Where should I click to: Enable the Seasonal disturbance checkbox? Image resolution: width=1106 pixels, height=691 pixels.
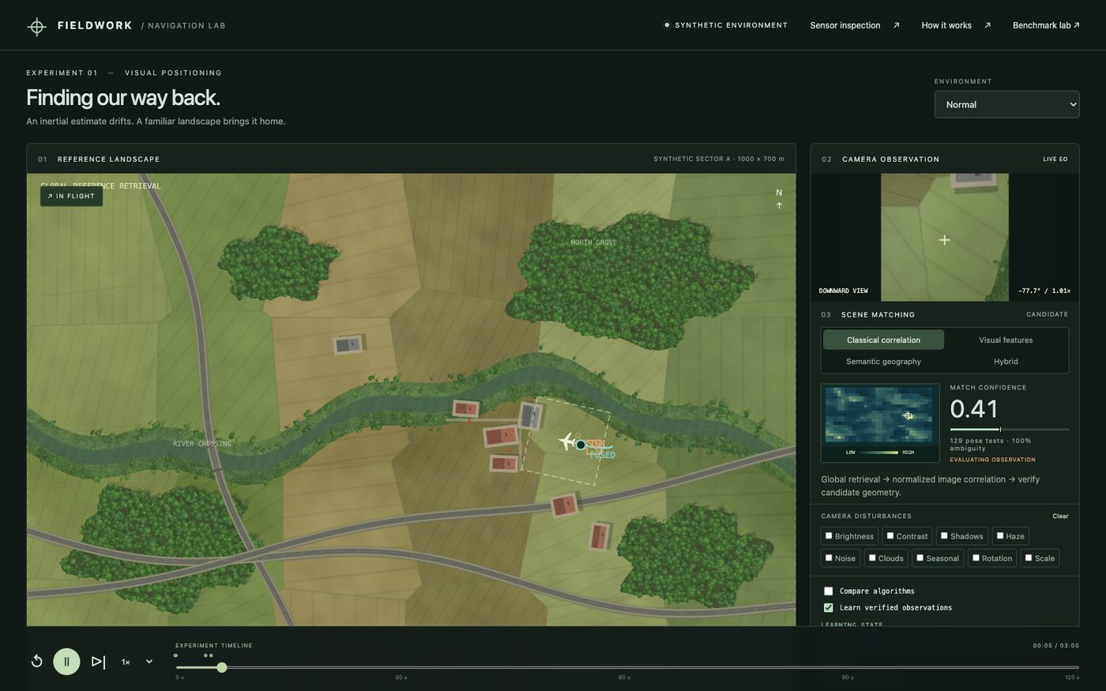pos(920,558)
